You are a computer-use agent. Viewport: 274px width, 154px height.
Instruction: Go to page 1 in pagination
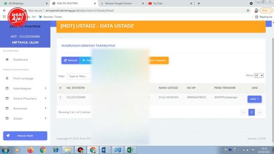pyautogui.click(x=251, y=112)
